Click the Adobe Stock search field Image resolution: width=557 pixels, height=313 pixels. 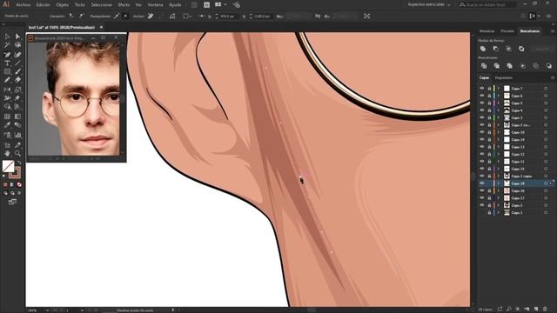487,4
